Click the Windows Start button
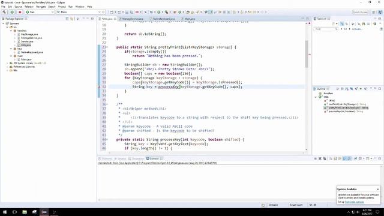This screenshot has height=216, width=384. [x=4, y=212]
